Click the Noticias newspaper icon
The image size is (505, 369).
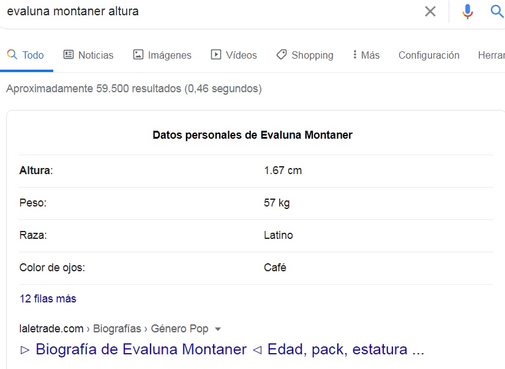click(x=69, y=54)
